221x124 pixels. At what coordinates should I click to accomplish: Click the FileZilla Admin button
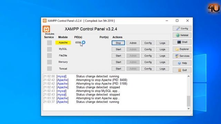pos(133,56)
